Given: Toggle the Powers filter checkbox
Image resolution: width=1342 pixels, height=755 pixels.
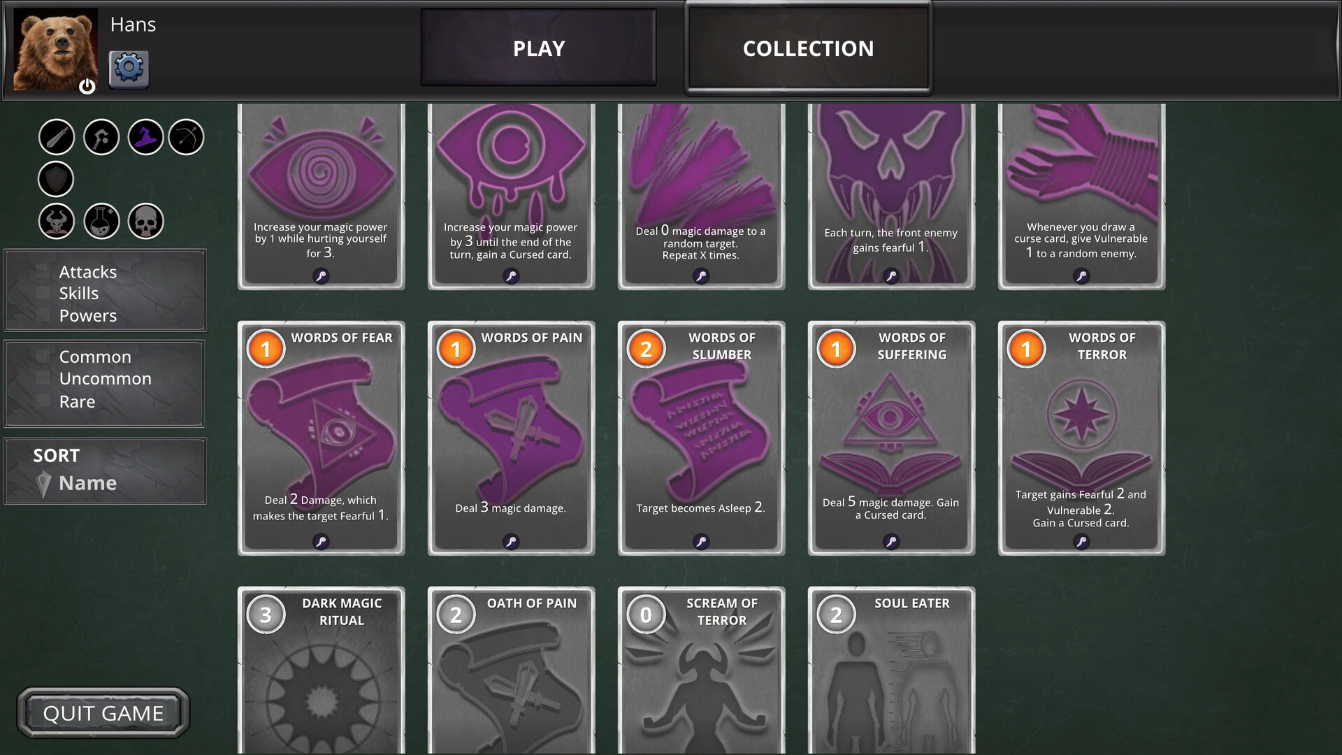Looking at the screenshot, I should (x=44, y=316).
